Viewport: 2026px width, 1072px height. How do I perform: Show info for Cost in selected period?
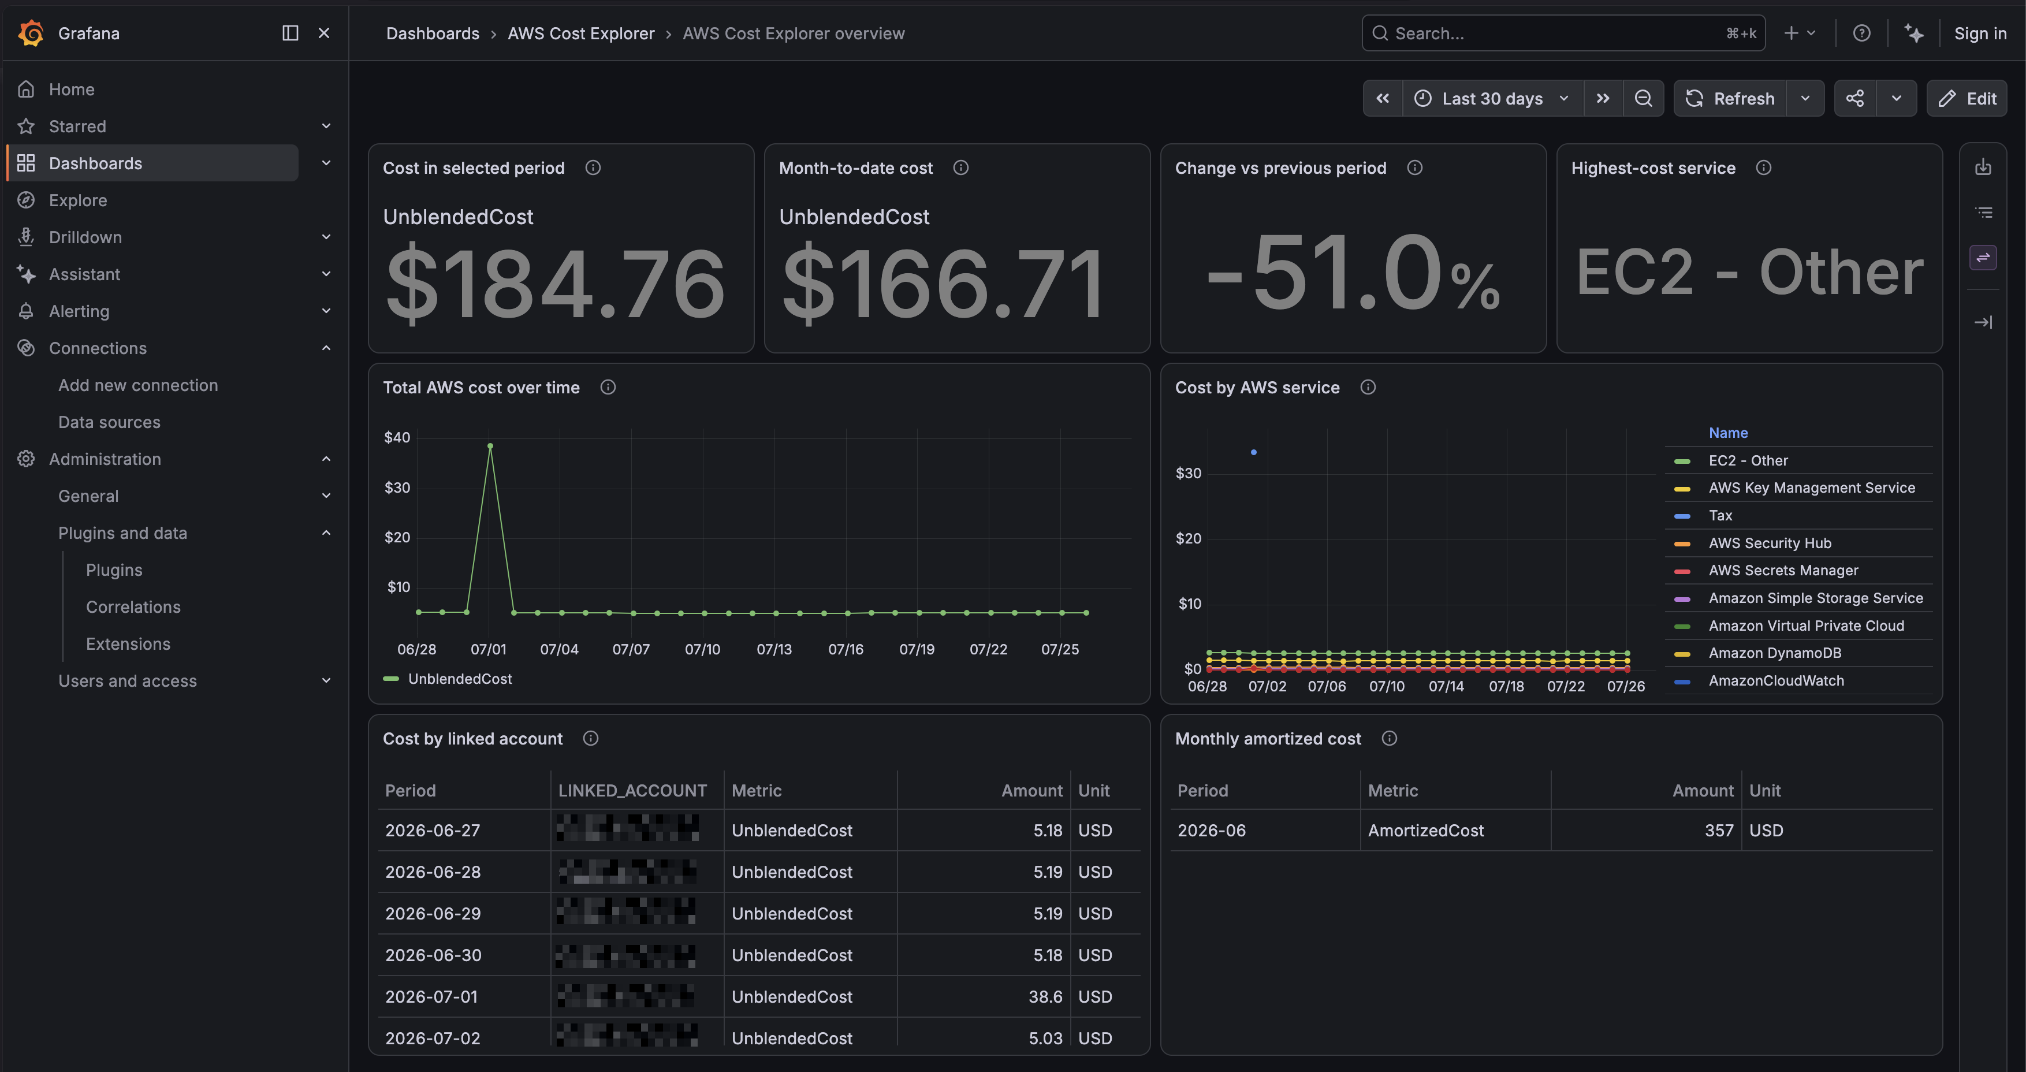click(593, 167)
